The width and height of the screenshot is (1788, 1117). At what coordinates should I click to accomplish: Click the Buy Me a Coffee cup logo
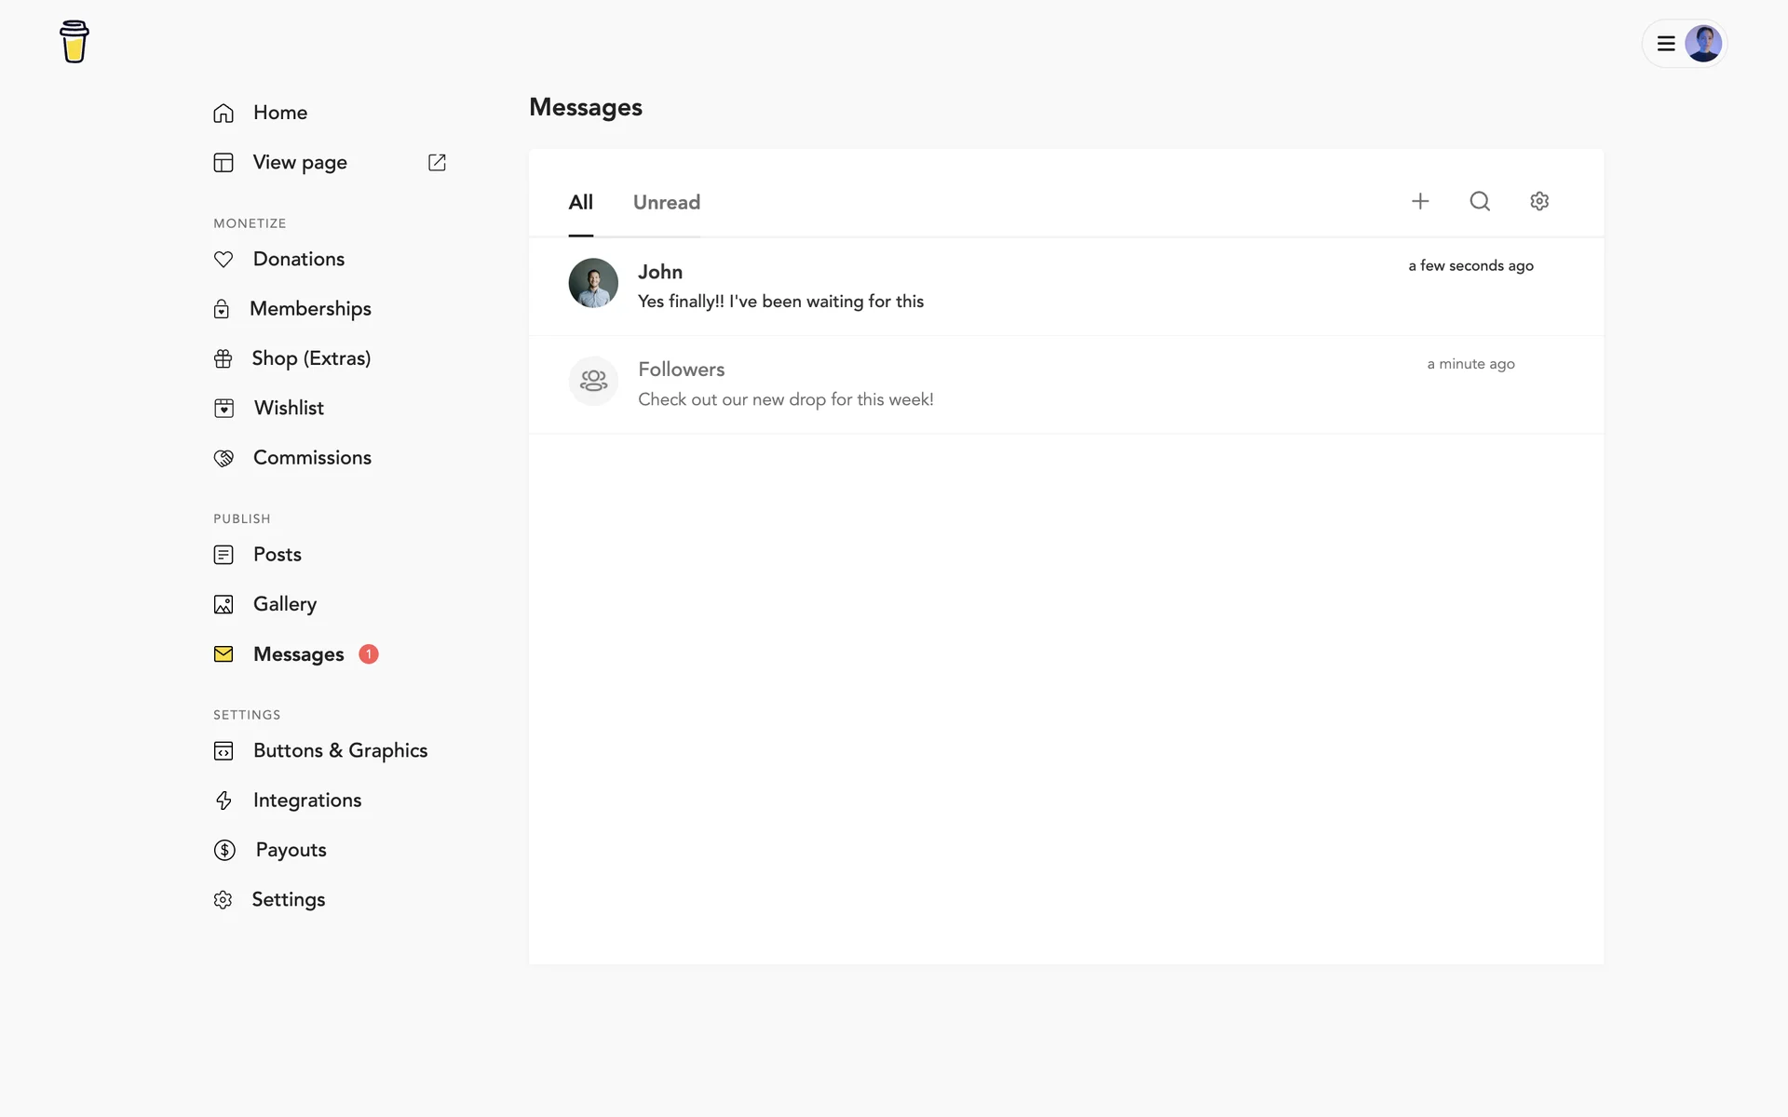point(74,42)
